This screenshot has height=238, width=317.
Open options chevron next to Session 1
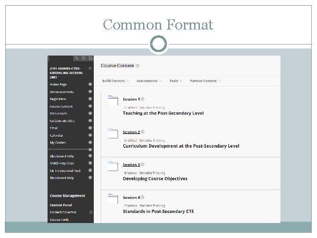143,99
